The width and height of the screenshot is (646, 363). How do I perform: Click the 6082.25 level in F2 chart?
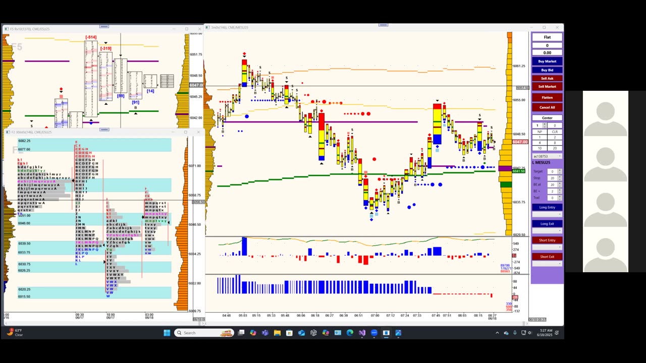(x=24, y=141)
